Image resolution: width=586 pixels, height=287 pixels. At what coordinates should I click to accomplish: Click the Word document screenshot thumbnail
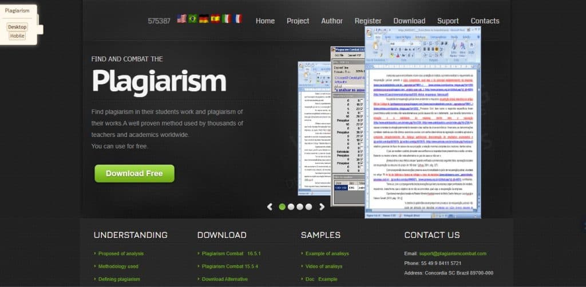[423, 122]
